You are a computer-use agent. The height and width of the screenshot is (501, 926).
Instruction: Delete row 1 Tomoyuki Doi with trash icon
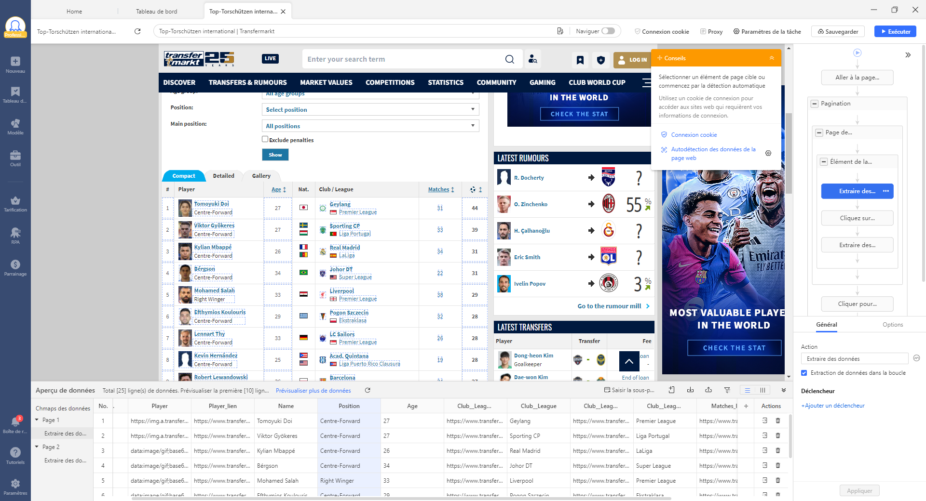point(778,421)
